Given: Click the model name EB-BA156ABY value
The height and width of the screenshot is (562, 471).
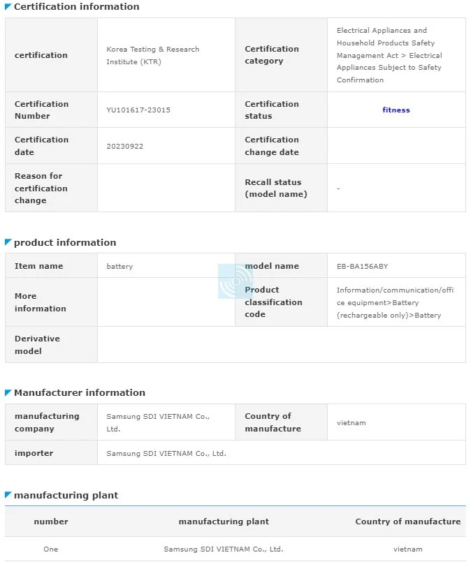Looking at the screenshot, I should coord(362,266).
